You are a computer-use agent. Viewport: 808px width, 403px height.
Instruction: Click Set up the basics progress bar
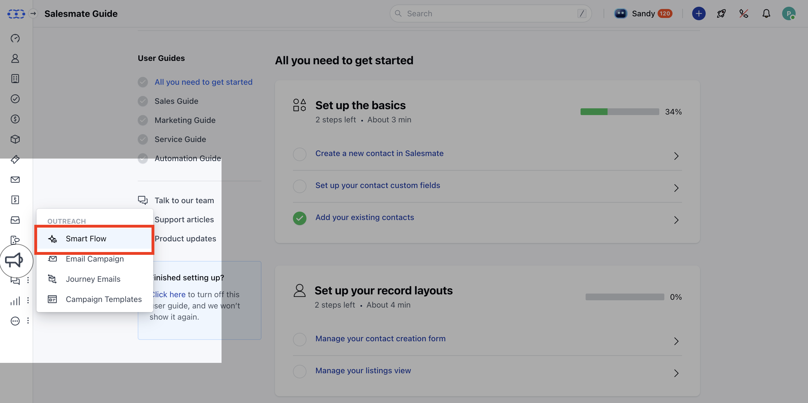click(x=619, y=112)
